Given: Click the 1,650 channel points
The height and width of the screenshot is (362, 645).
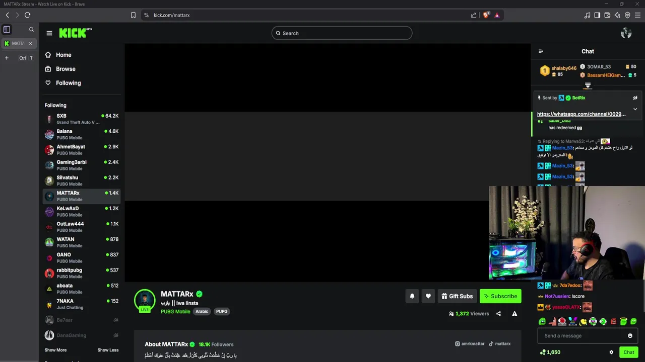Looking at the screenshot, I should tap(550, 352).
